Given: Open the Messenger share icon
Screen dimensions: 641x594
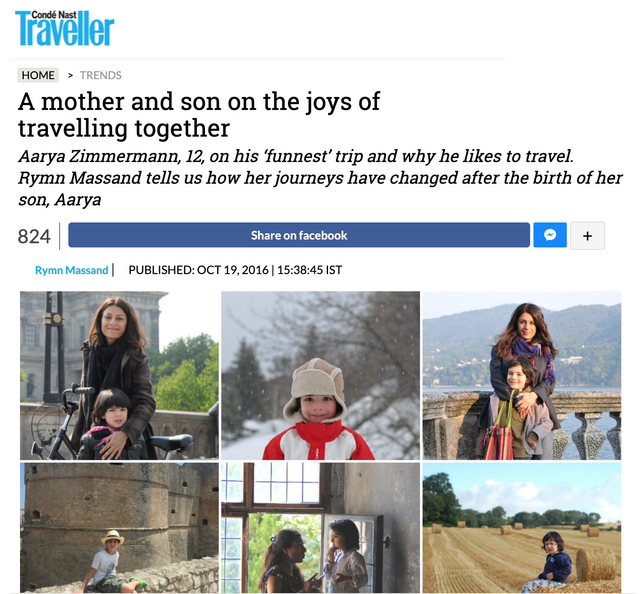Looking at the screenshot, I should click(x=550, y=235).
